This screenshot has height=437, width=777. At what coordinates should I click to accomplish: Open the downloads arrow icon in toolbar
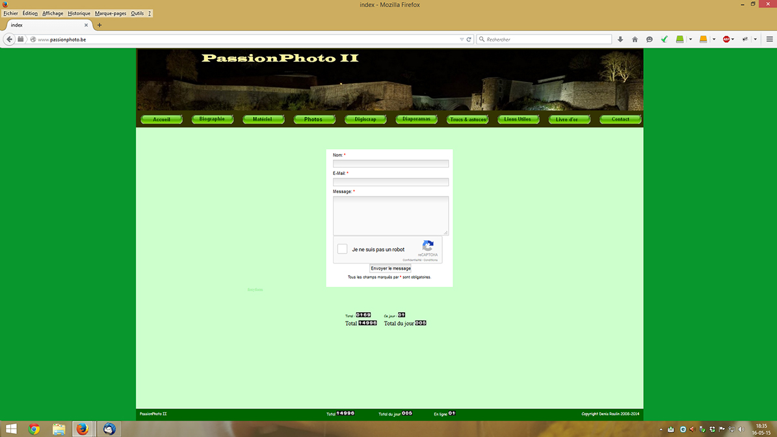click(620, 40)
